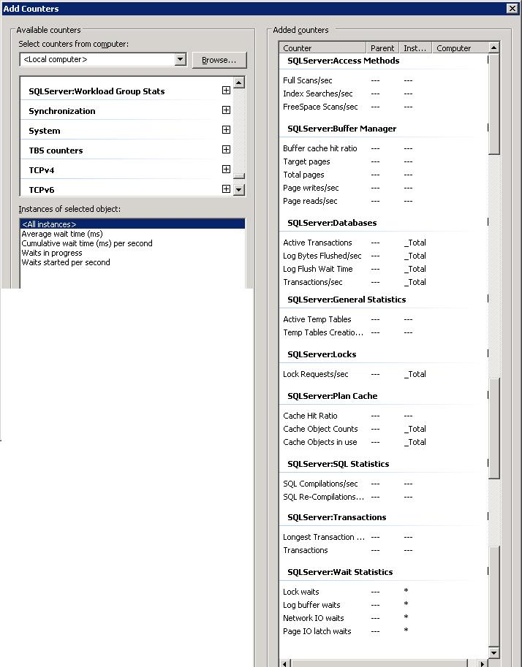Select Page reads/sec counter
Screen dimensions: 522x667
[x=310, y=201]
